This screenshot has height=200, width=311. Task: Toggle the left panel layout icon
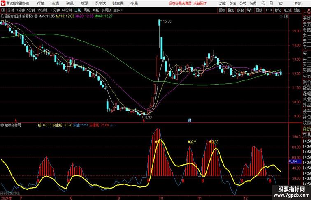click(3, 10)
